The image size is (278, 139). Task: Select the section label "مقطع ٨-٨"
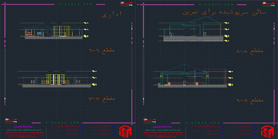(x=250, y=52)
